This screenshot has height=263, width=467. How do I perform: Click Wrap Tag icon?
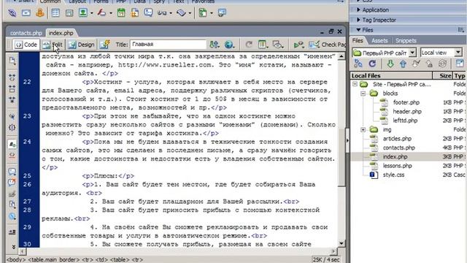tap(12, 194)
